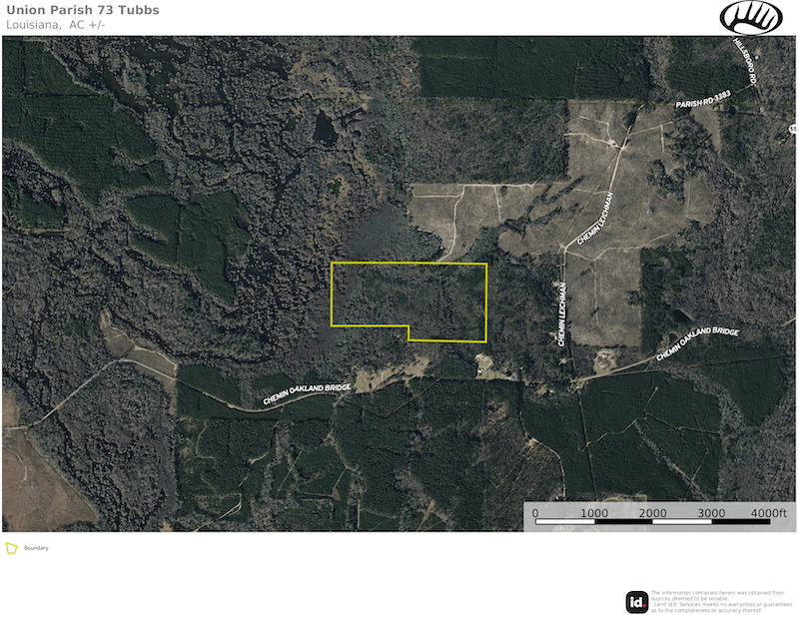Click the Land id logo icon

tap(637, 602)
